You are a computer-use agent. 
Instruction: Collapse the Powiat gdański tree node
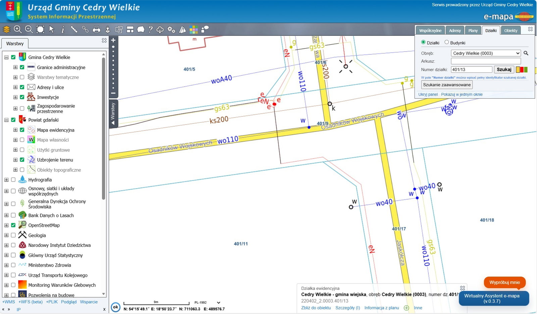click(6, 120)
